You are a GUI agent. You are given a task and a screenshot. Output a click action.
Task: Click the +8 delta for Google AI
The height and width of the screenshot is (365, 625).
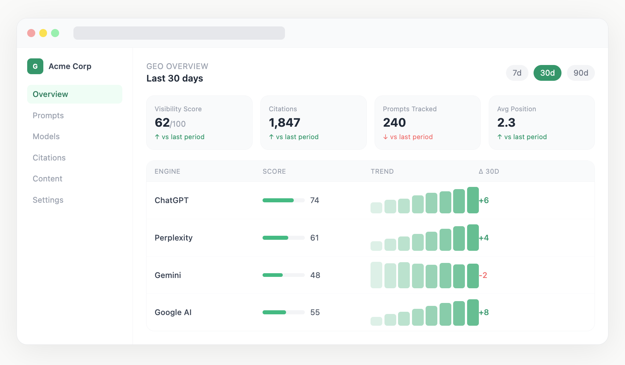pos(484,312)
